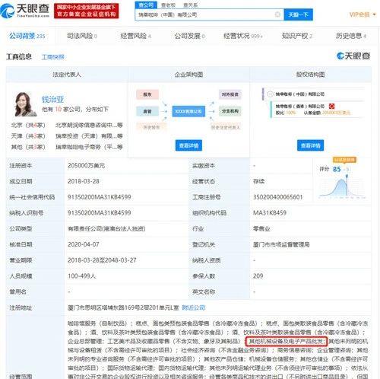Open the 历史信息 4 tab
The height and width of the screenshot is (379, 380).
(351, 36)
